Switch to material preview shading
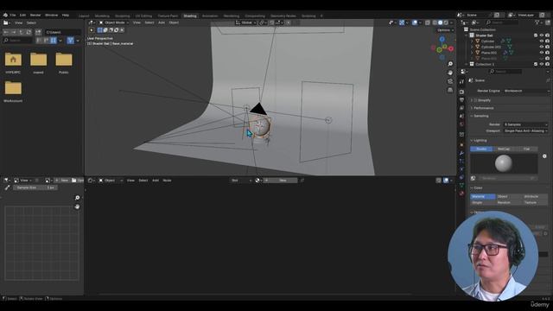Image resolution: width=553 pixels, height=311 pixels. pyautogui.click(x=446, y=22)
